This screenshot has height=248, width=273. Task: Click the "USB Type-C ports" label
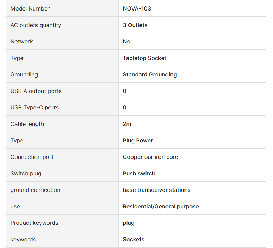point(35,107)
